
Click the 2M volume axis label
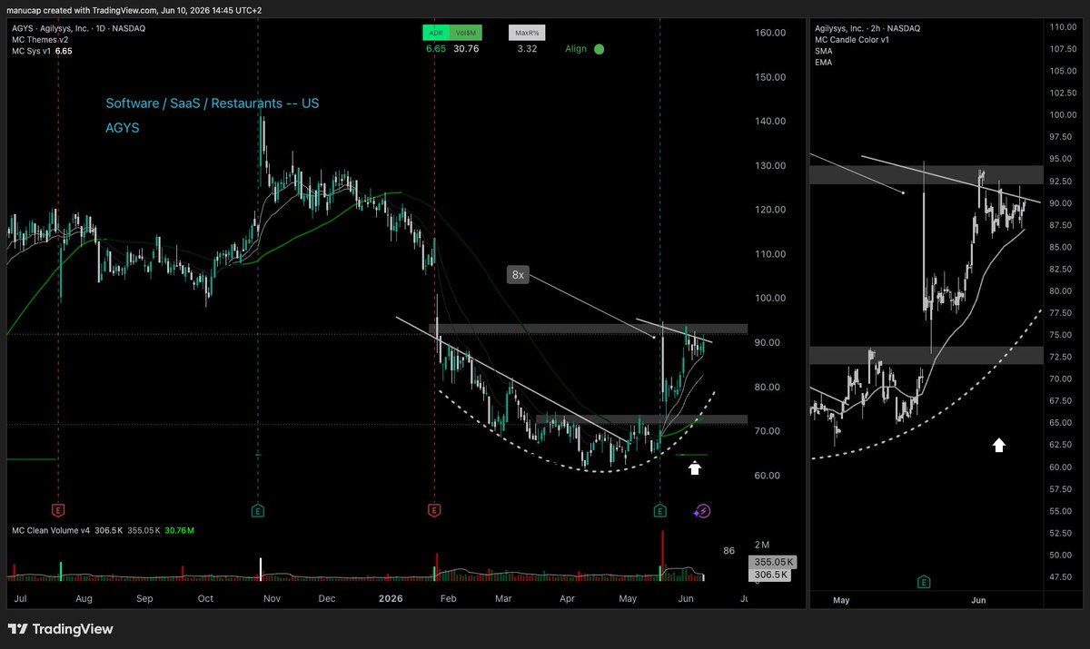pyautogui.click(x=763, y=545)
